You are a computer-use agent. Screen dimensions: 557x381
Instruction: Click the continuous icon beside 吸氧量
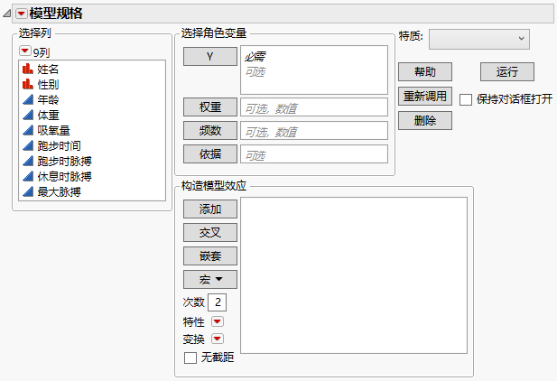tap(28, 130)
